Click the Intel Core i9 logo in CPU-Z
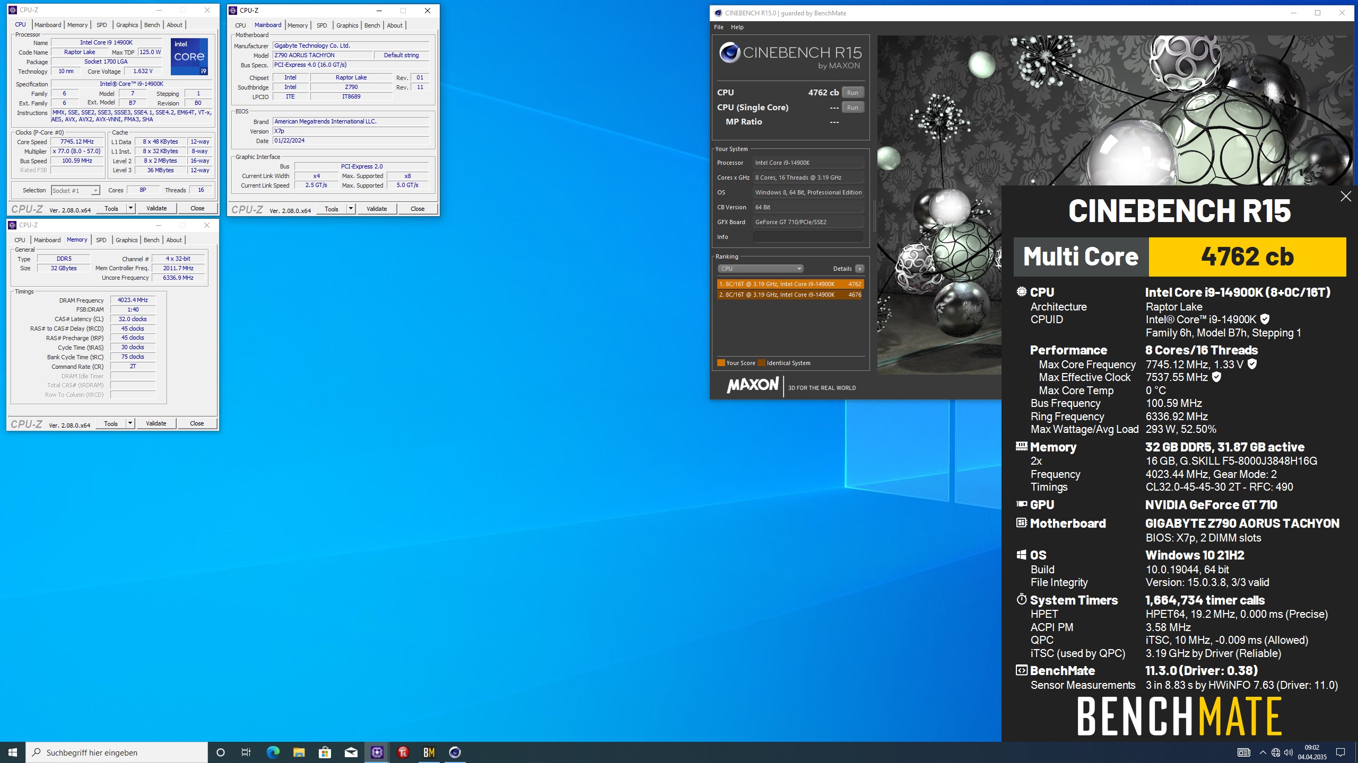 [x=189, y=56]
